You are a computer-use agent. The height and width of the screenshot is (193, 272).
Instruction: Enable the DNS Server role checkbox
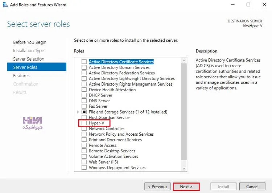pos(84,100)
